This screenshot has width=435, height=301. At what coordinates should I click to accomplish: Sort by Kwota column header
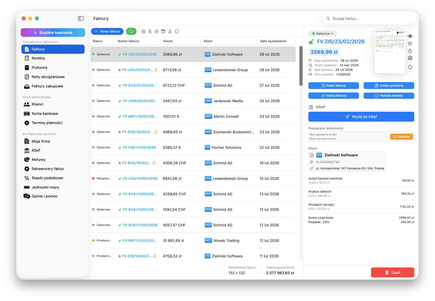click(168, 41)
